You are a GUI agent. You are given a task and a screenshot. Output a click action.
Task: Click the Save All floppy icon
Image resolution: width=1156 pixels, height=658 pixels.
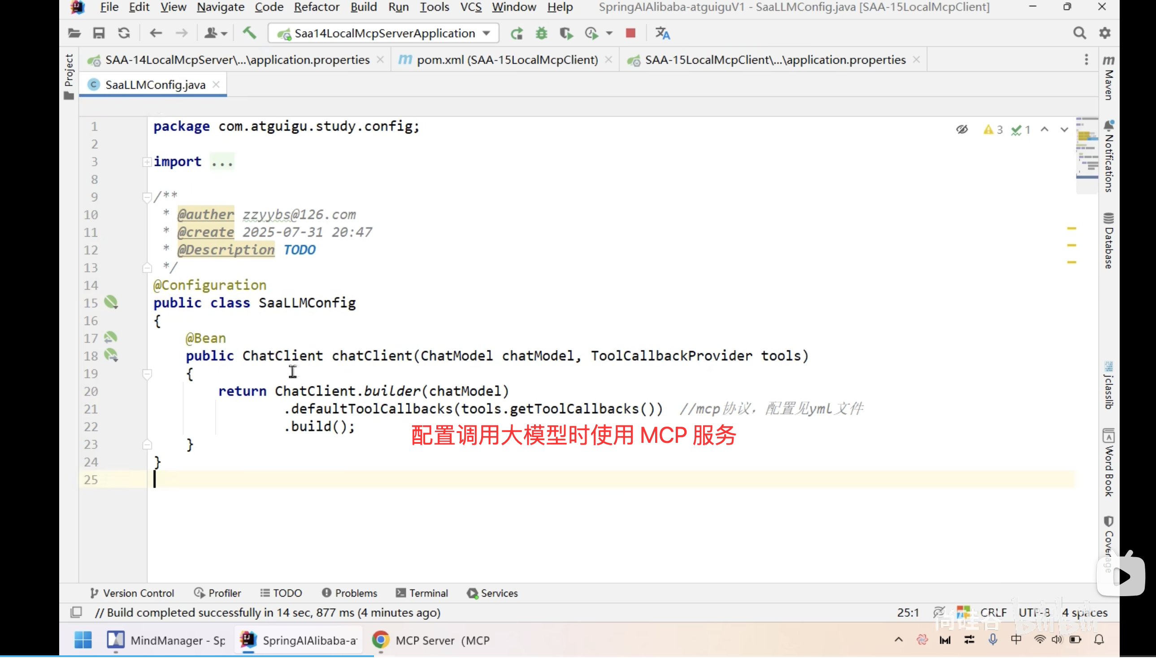(x=99, y=33)
